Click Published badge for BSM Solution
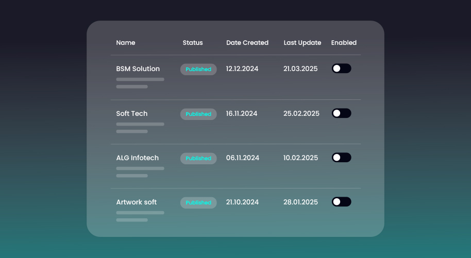Viewport: 471px width, 258px height. point(198,70)
